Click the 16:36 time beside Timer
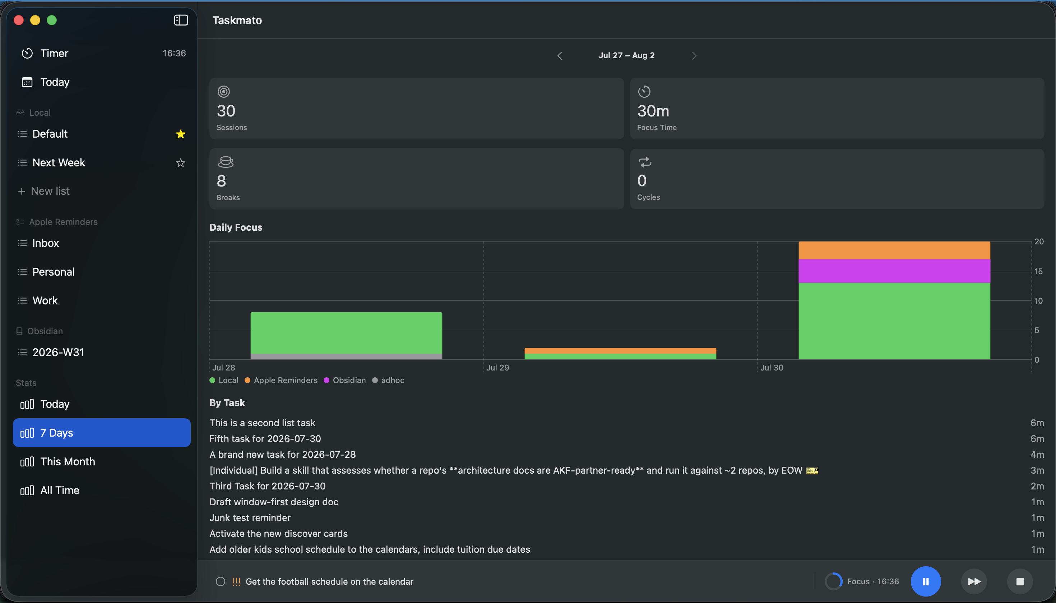Image resolution: width=1056 pixels, height=603 pixels. [174, 53]
